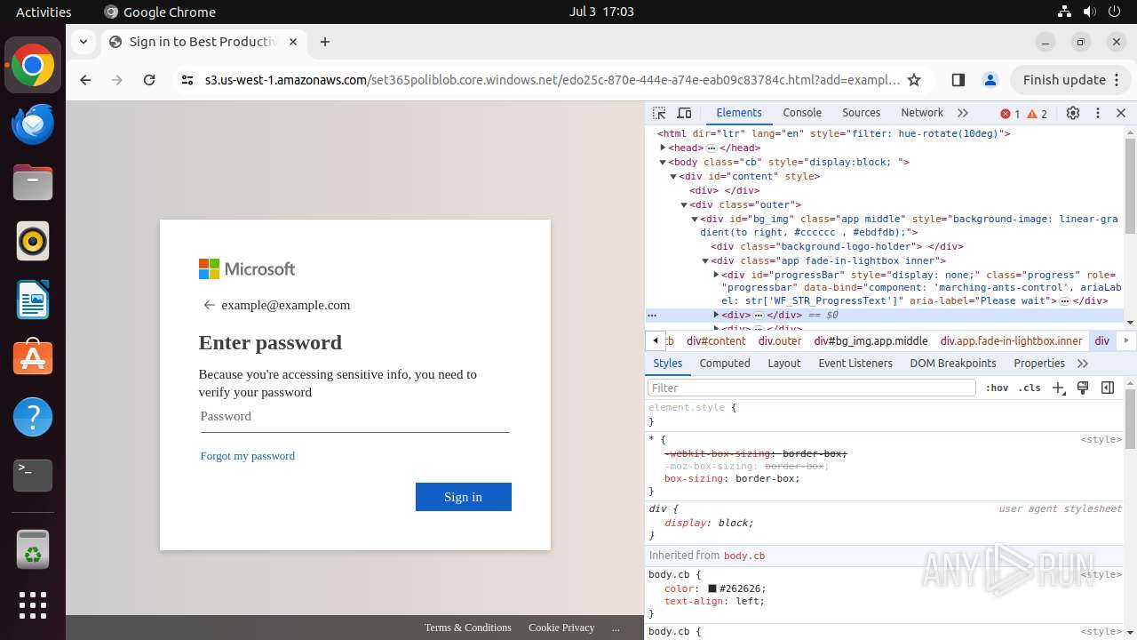Toggle the device toolbar icon

(684, 113)
